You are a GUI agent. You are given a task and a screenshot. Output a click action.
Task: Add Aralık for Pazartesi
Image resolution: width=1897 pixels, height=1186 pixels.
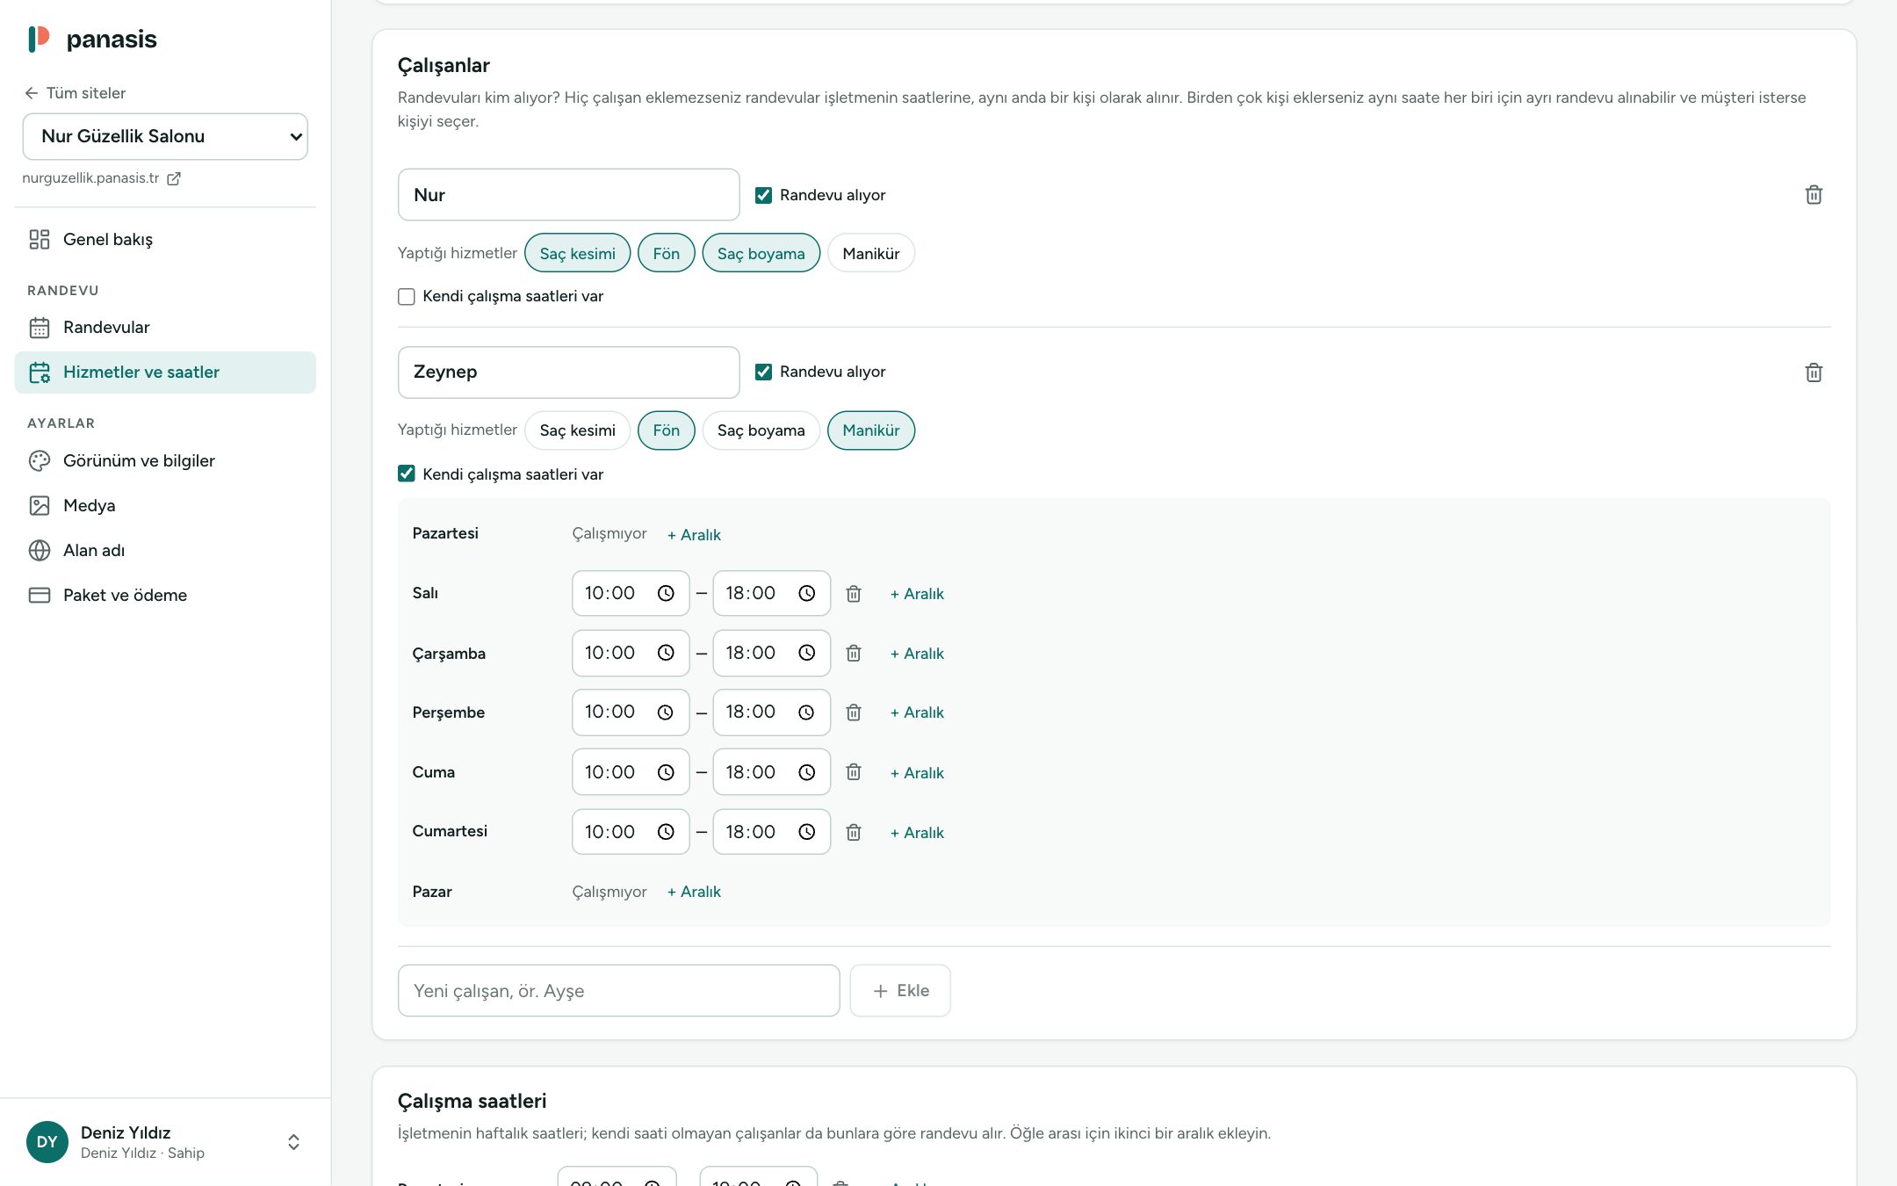[x=694, y=535]
